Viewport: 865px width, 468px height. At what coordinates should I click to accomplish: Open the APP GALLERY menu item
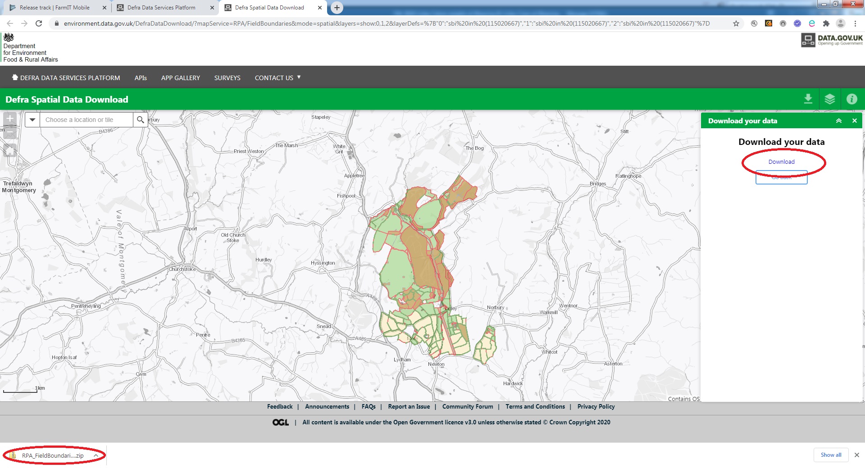(x=181, y=78)
